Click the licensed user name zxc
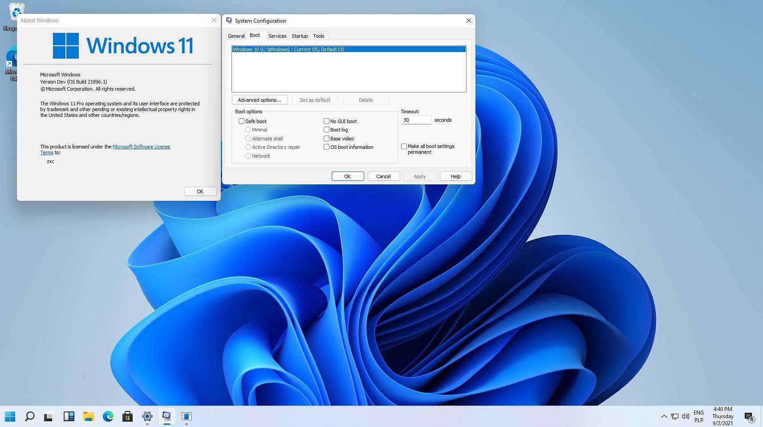Screen dimensions: 763x427 point(51,161)
